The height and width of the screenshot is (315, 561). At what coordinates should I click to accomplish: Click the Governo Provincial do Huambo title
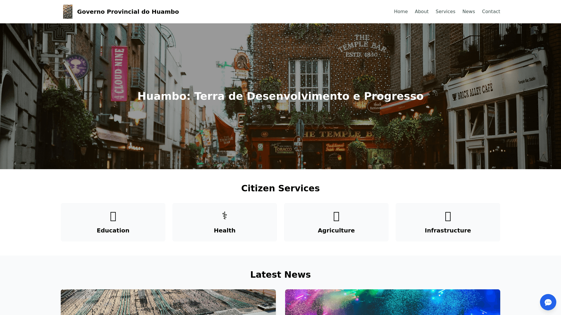(x=128, y=12)
